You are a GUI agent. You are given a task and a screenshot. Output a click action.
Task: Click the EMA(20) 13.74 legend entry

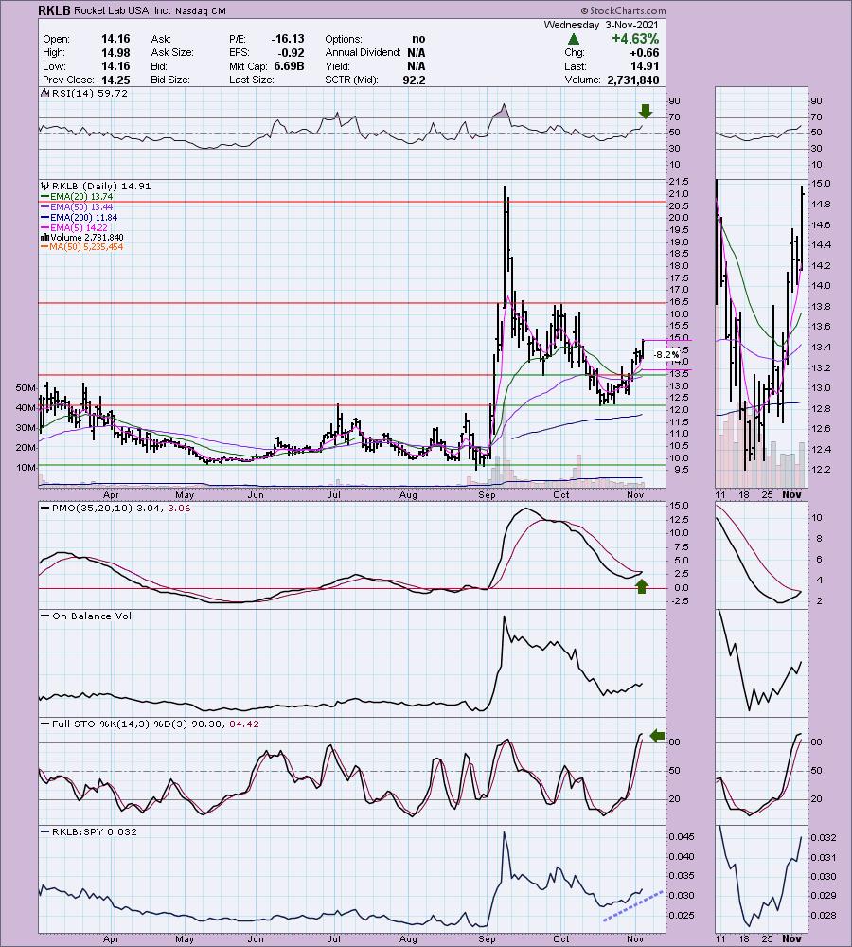(81, 197)
